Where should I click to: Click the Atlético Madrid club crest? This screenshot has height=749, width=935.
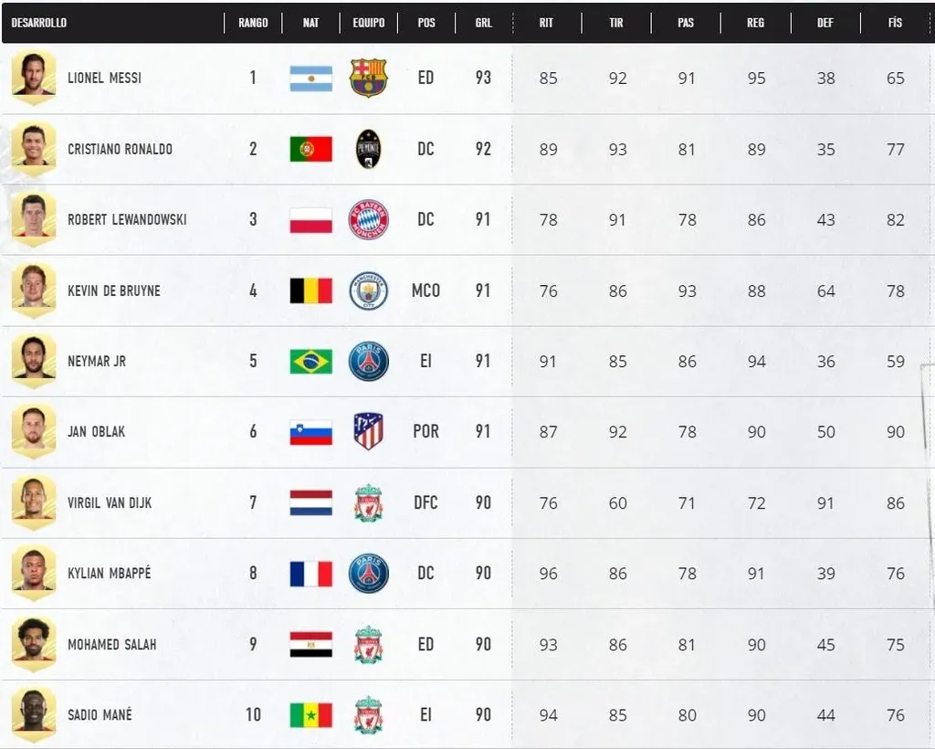(x=369, y=431)
